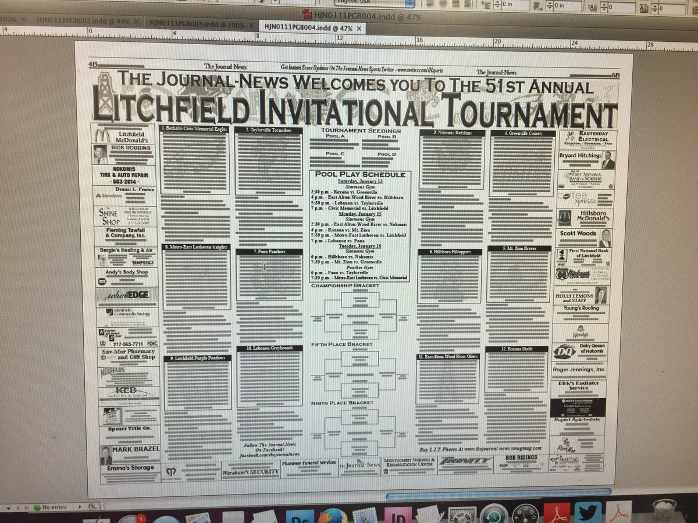Click the left indent '0 in' field
The image size is (698, 523).
pos(516,5)
